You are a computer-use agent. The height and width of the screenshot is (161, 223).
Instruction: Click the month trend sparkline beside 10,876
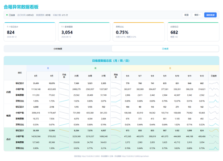coord(64,83)
